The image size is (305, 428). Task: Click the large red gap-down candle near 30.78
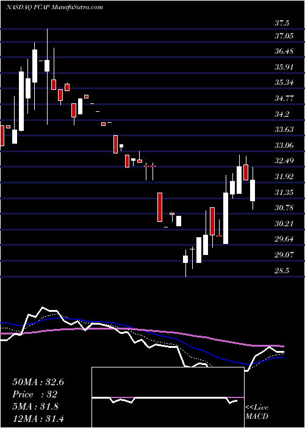tap(160, 207)
